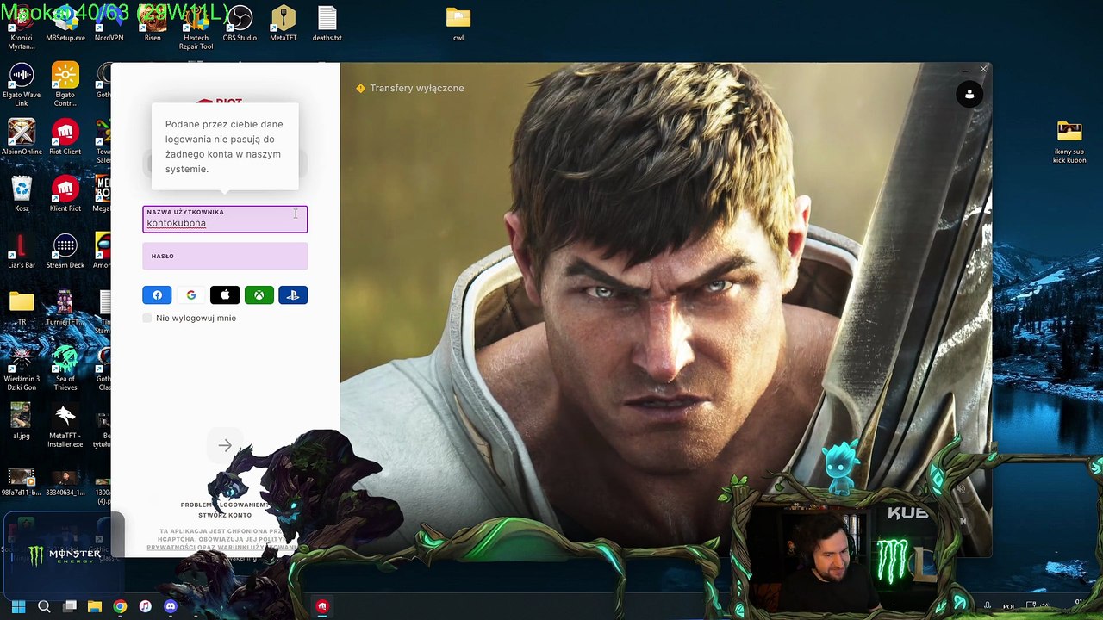Open the Apple Music taskbar icon
This screenshot has height=620, width=1103.
click(x=146, y=606)
